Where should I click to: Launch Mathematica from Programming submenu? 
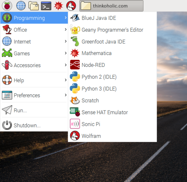(x=112, y=53)
